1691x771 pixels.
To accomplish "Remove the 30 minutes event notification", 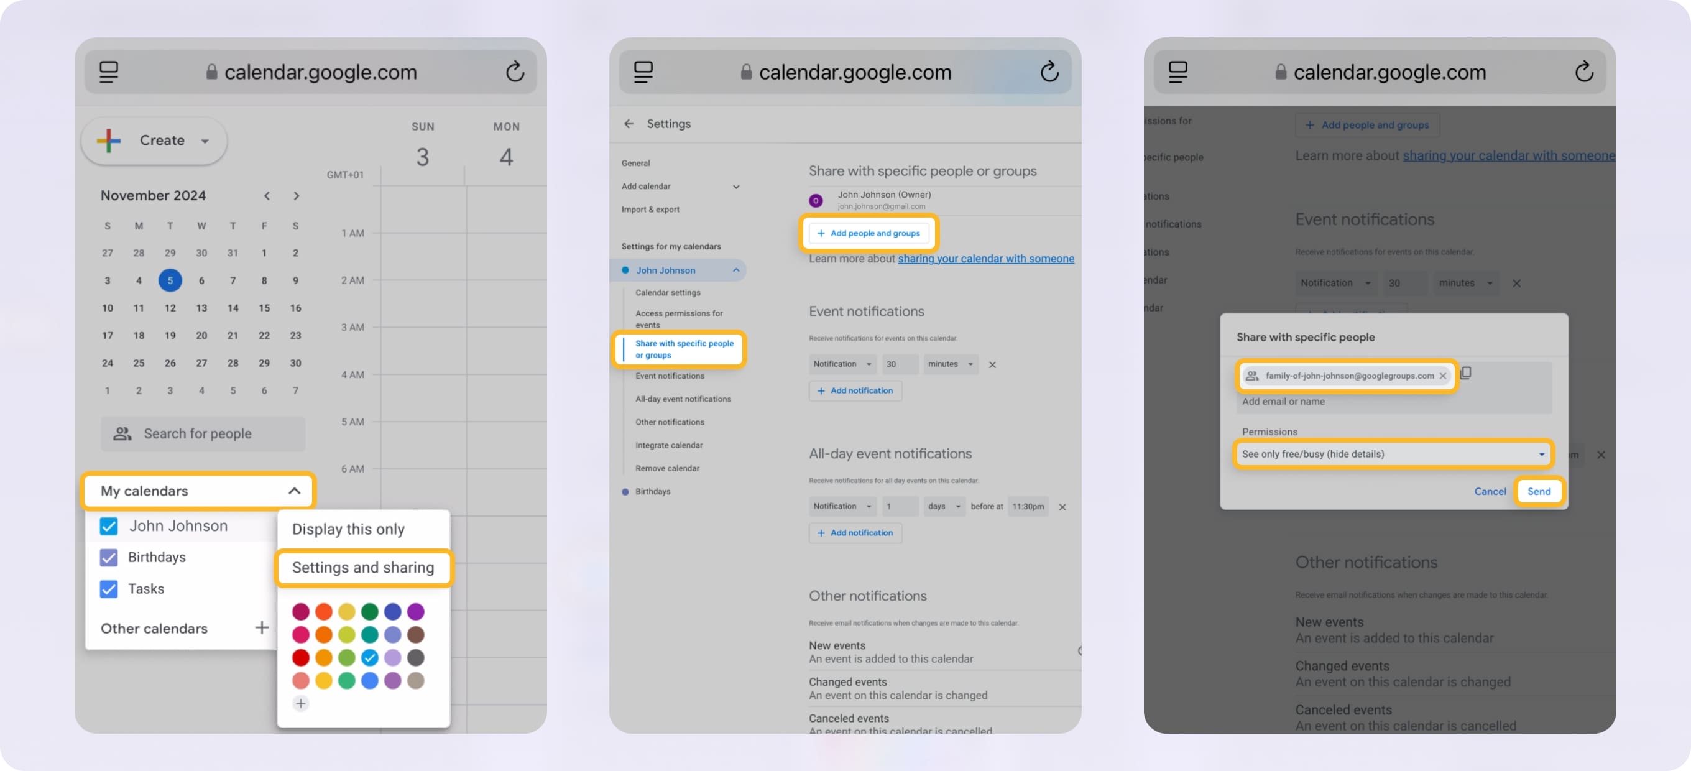I will 992,364.
